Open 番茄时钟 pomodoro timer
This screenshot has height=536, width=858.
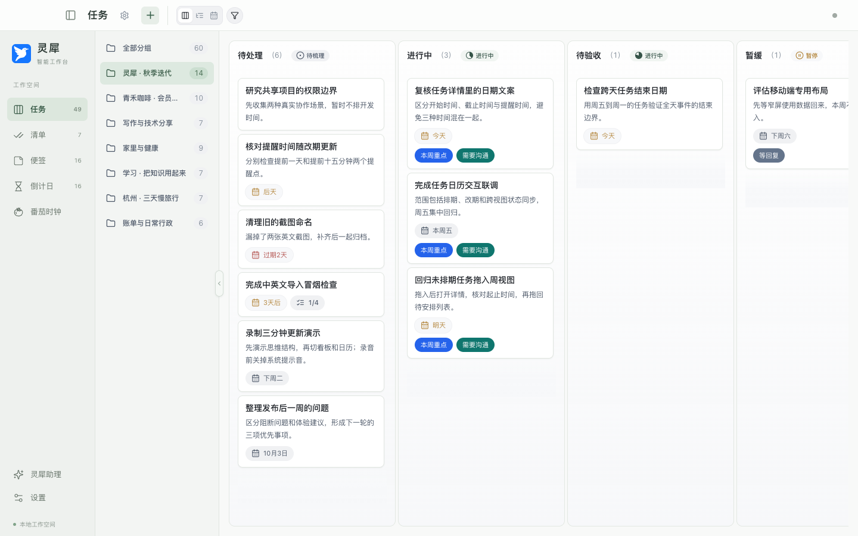[x=47, y=211]
